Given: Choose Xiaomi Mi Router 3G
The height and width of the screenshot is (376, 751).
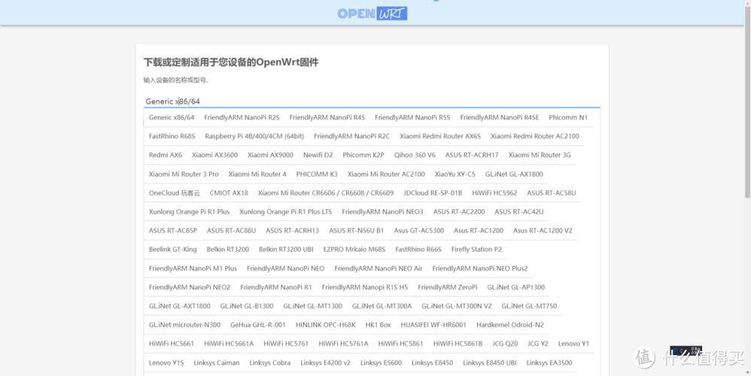Looking at the screenshot, I should [540, 155].
